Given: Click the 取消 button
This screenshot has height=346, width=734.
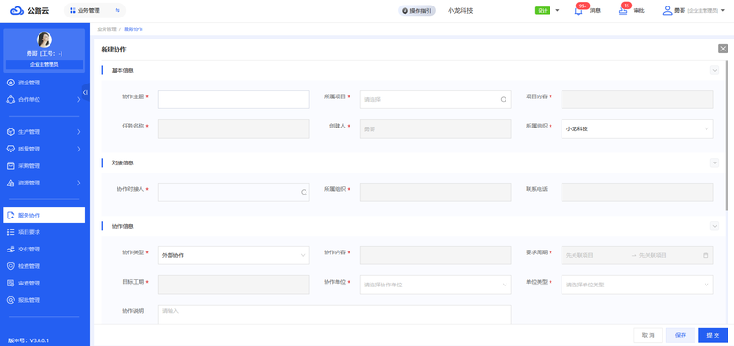Looking at the screenshot, I should click(x=649, y=335).
